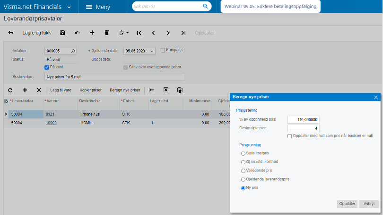The height and width of the screenshot is (215, 383).
Task: Click the Desimalplasser input field
Action: [x=304, y=128]
